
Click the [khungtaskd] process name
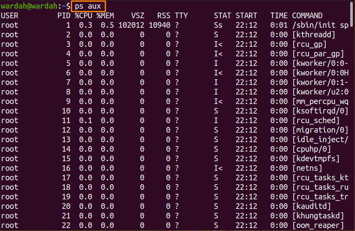pos(318,216)
